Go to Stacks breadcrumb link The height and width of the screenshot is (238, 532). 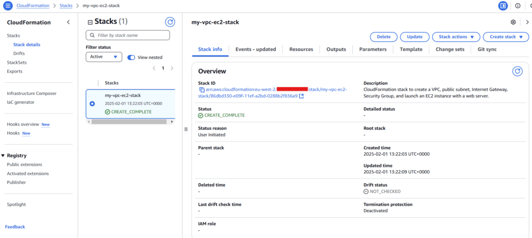[x=66, y=6]
